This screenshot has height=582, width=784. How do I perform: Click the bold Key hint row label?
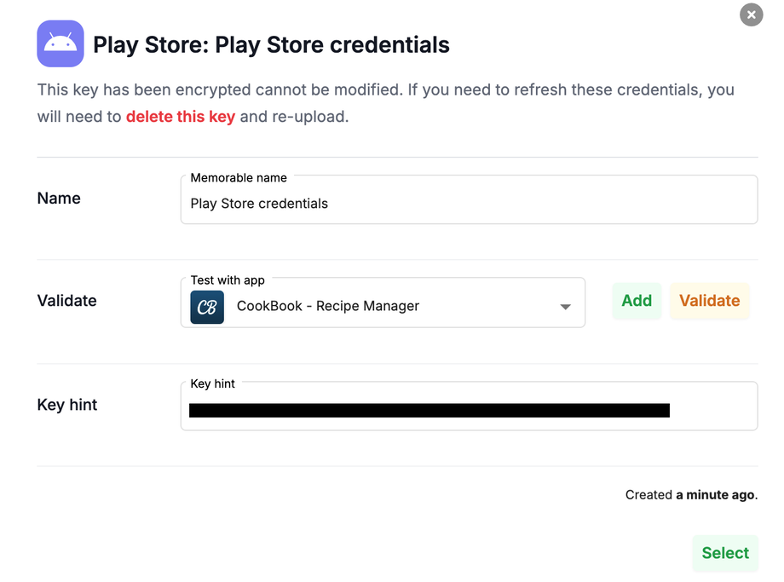coord(67,405)
